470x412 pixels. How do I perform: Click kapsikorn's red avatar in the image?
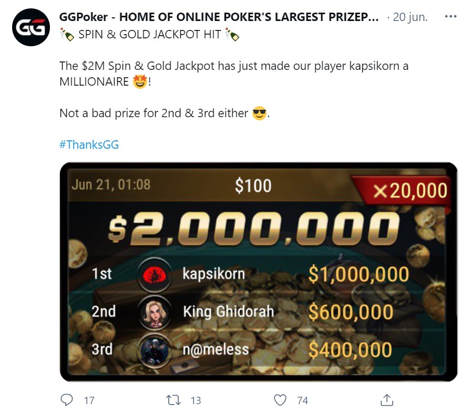tap(155, 274)
